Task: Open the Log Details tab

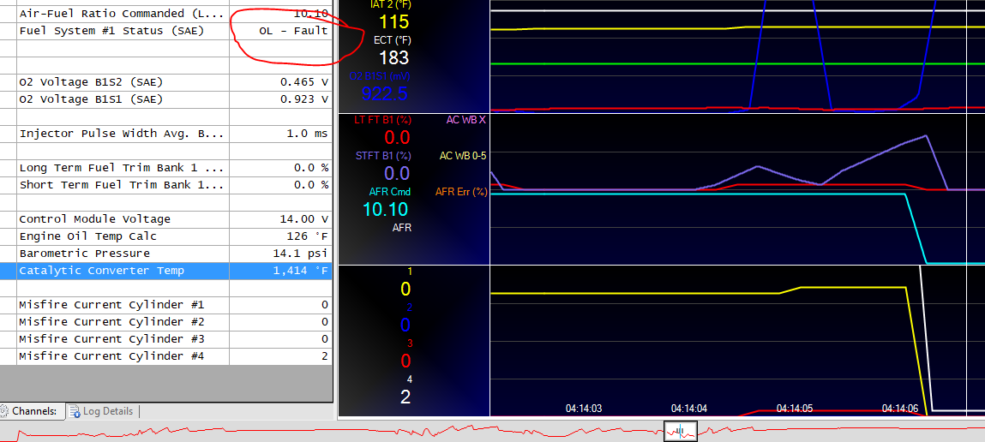Action: click(x=102, y=411)
